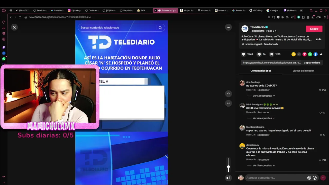Open more share options arrow
329x185 pixels.
coord(321,54)
